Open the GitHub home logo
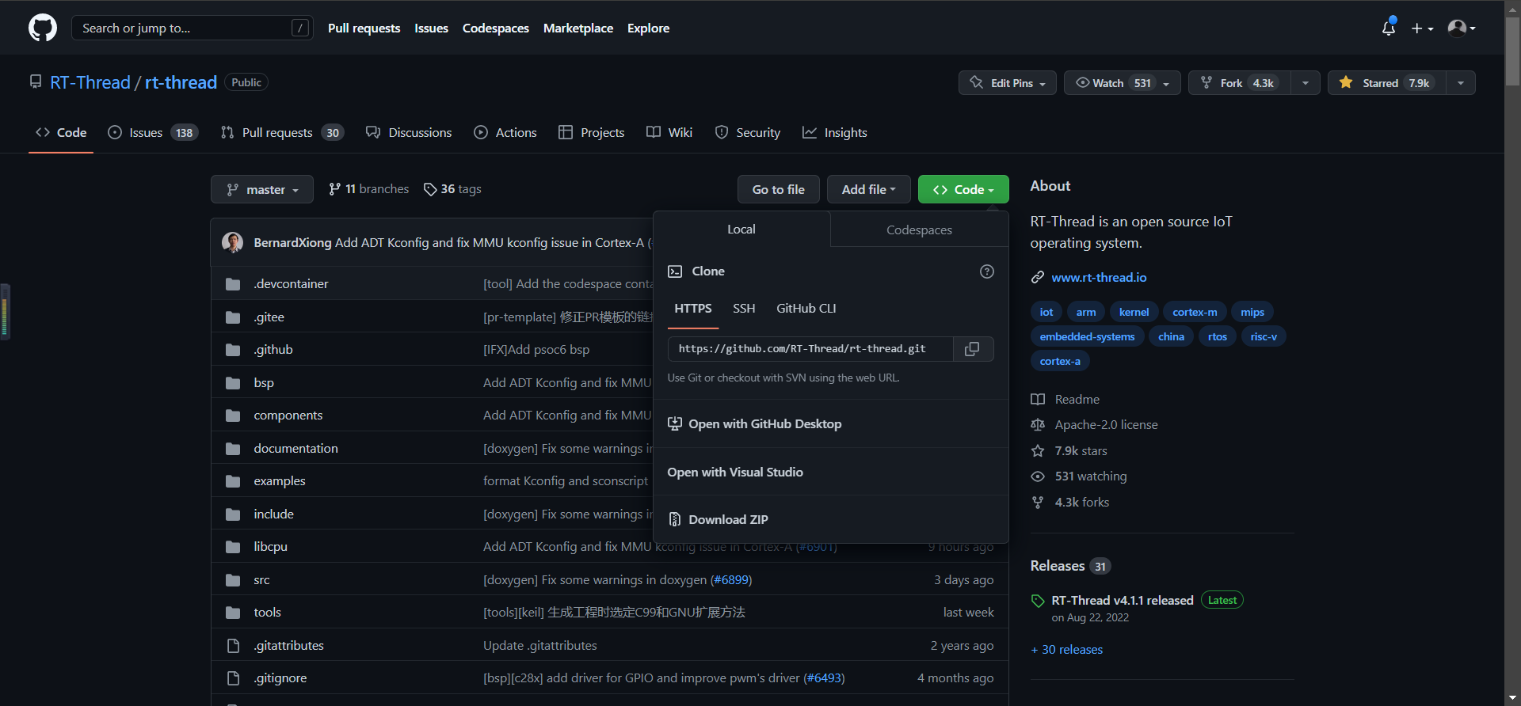The height and width of the screenshot is (706, 1521). pos(43,28)
